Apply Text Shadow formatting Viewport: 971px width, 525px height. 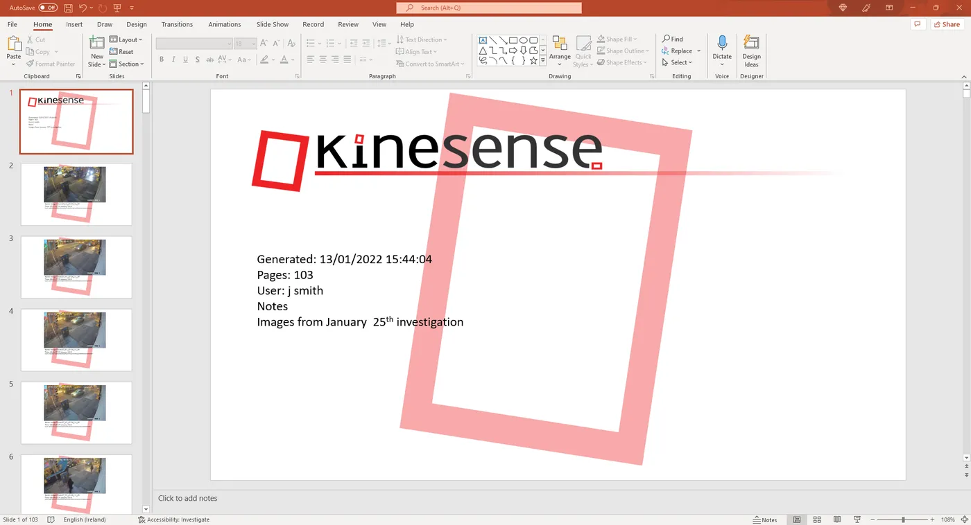coord(198,60)
